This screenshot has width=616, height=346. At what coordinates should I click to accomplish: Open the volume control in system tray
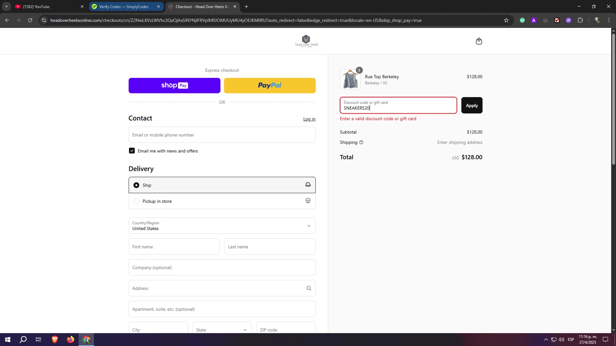[x=561, y=339]
